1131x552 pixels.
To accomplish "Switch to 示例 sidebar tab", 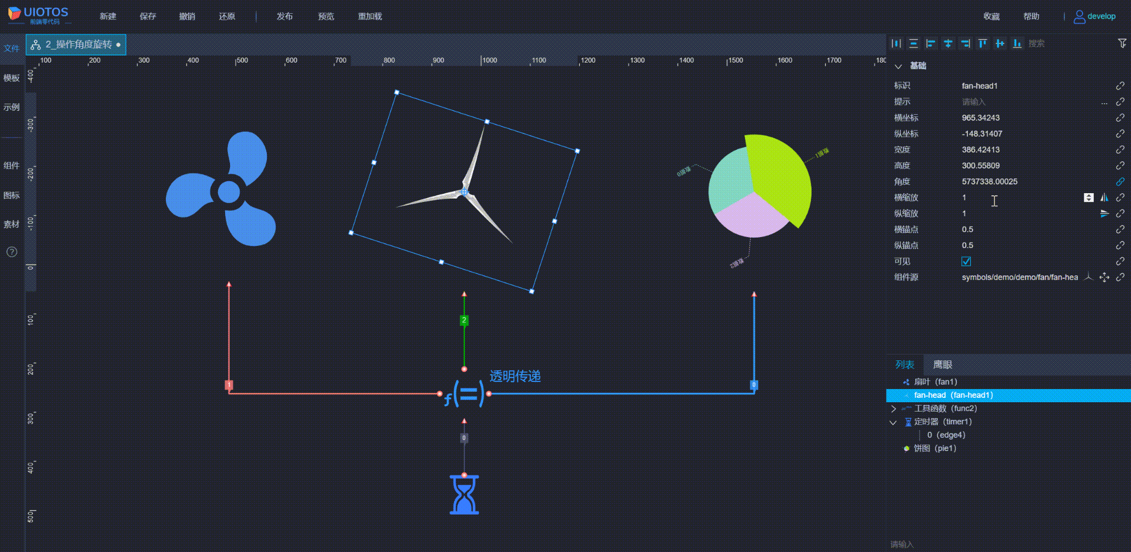I will click(x=12, y=107).
